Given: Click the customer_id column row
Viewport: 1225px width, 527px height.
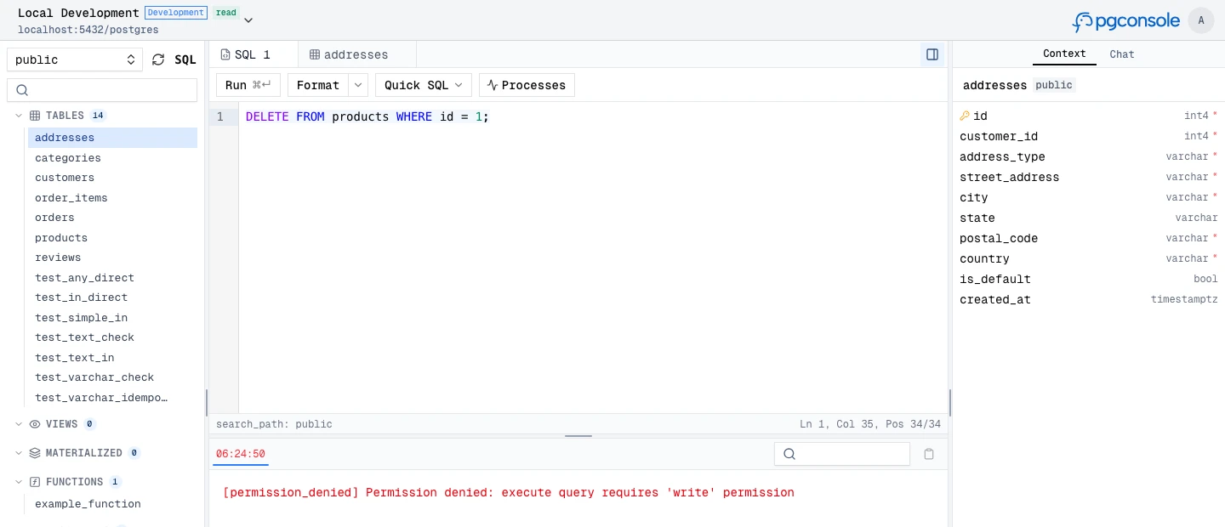Looking at the screenshot, I should (x=1089, y=136).
